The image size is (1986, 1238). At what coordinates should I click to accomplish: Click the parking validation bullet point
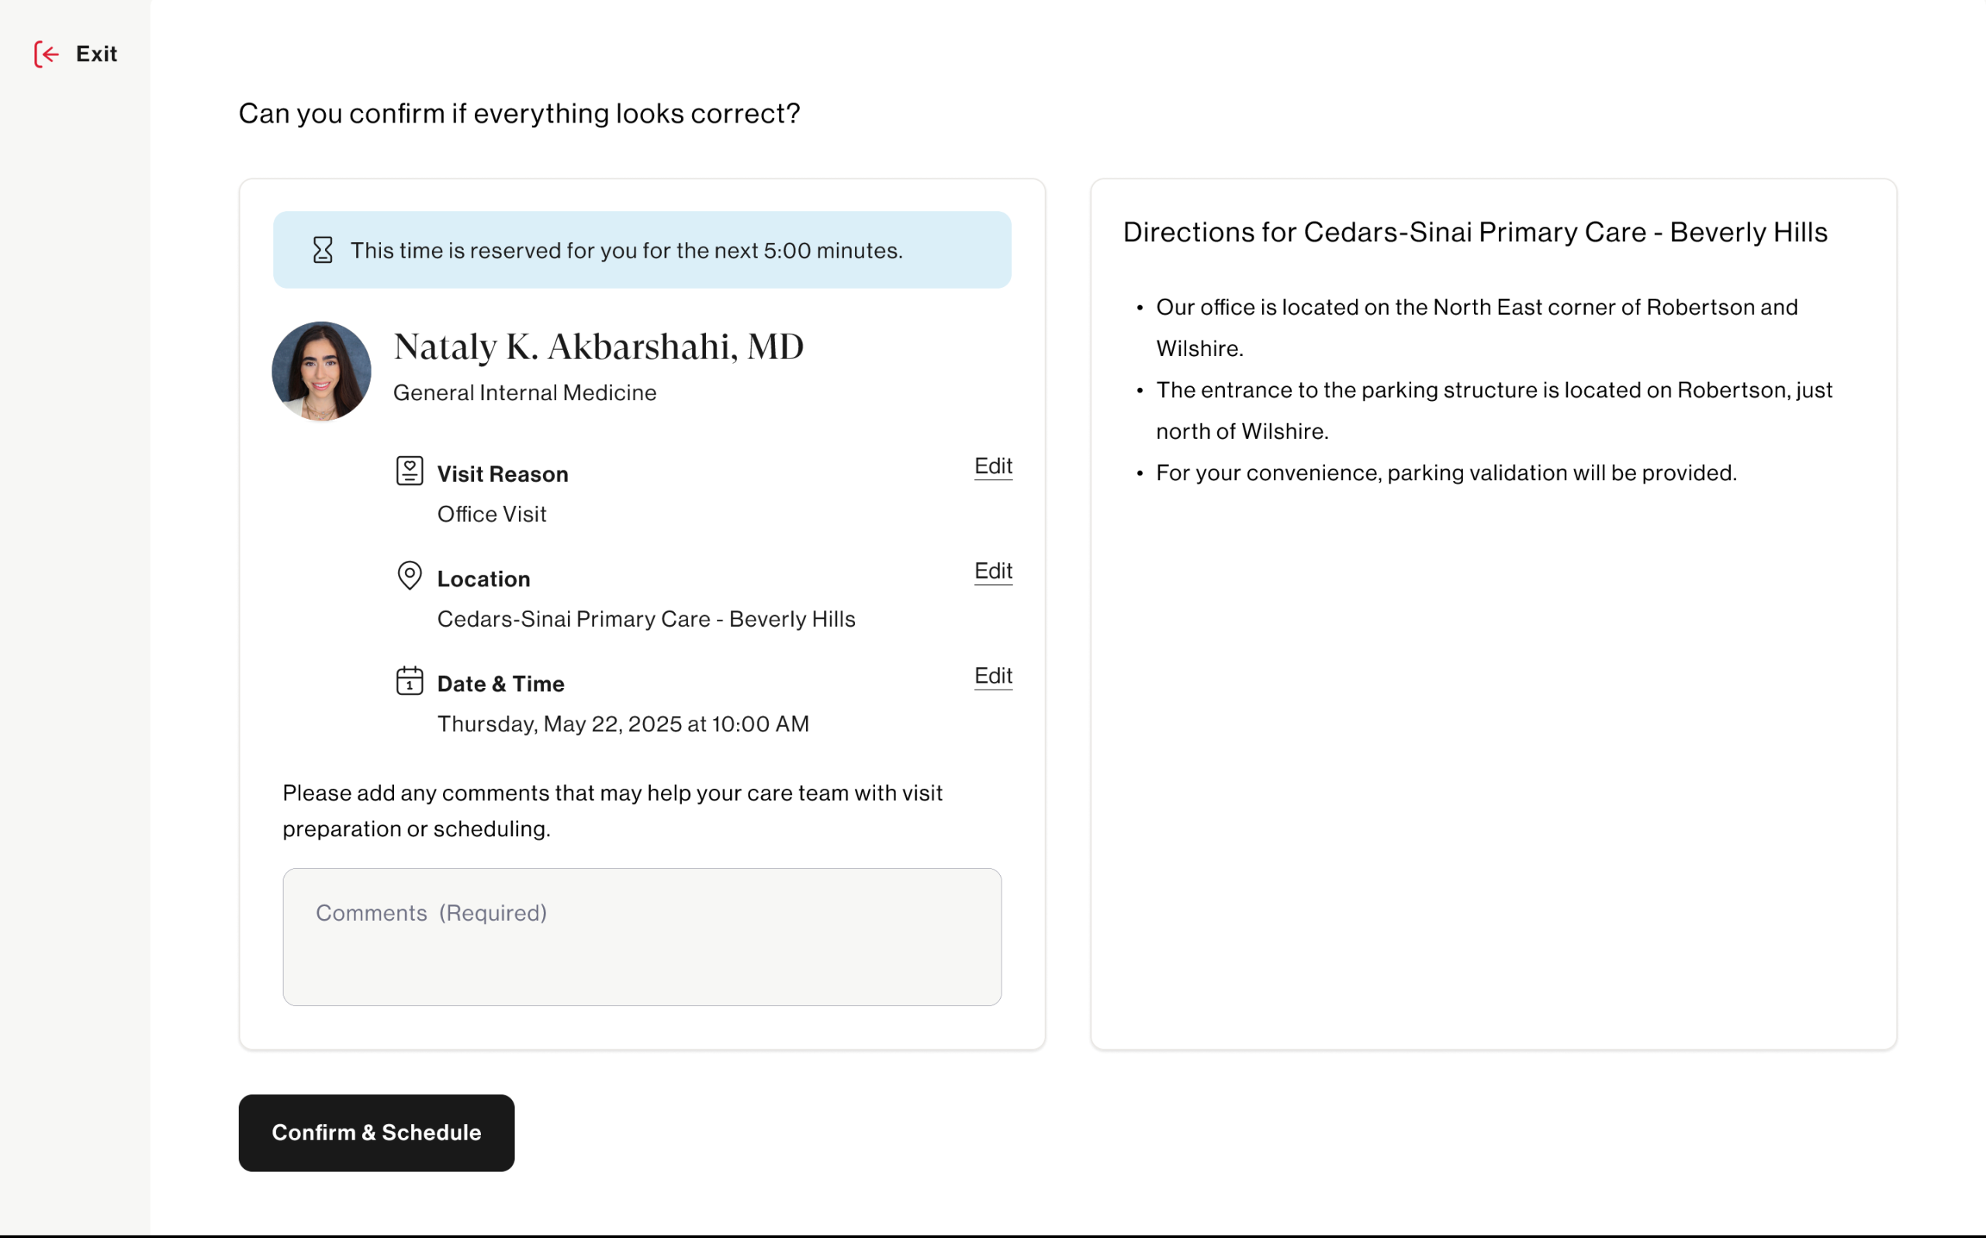coord(1446,473)
